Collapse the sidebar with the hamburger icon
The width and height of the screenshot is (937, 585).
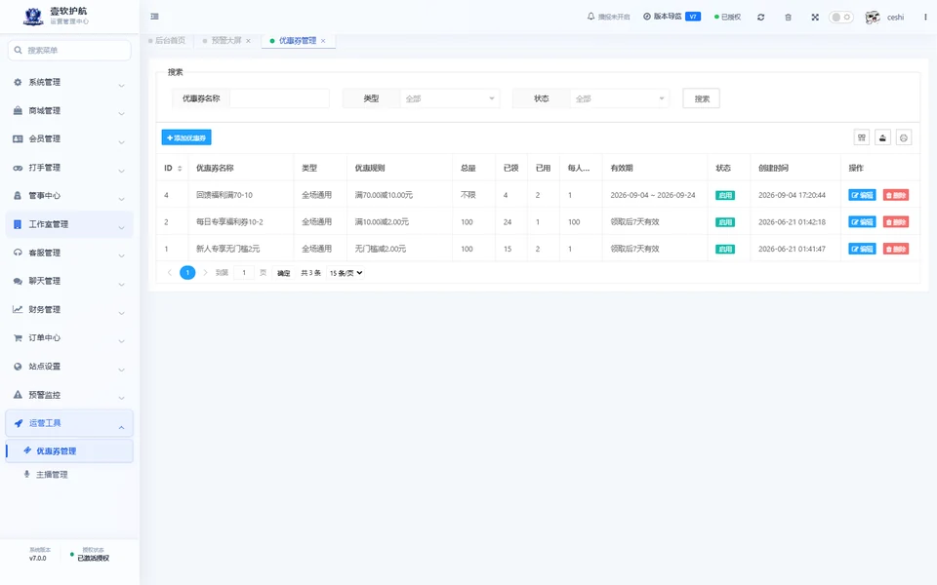(155, 17)
